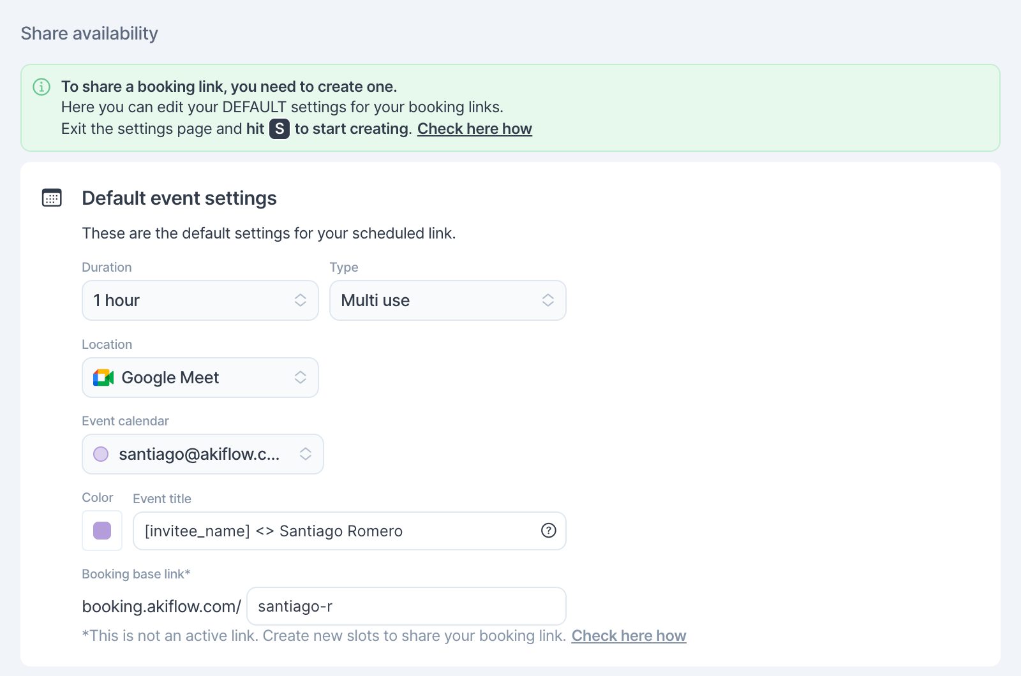Click the Share availability page heading
Viewport: 1021px width, 676px height.
pos(89,33)
